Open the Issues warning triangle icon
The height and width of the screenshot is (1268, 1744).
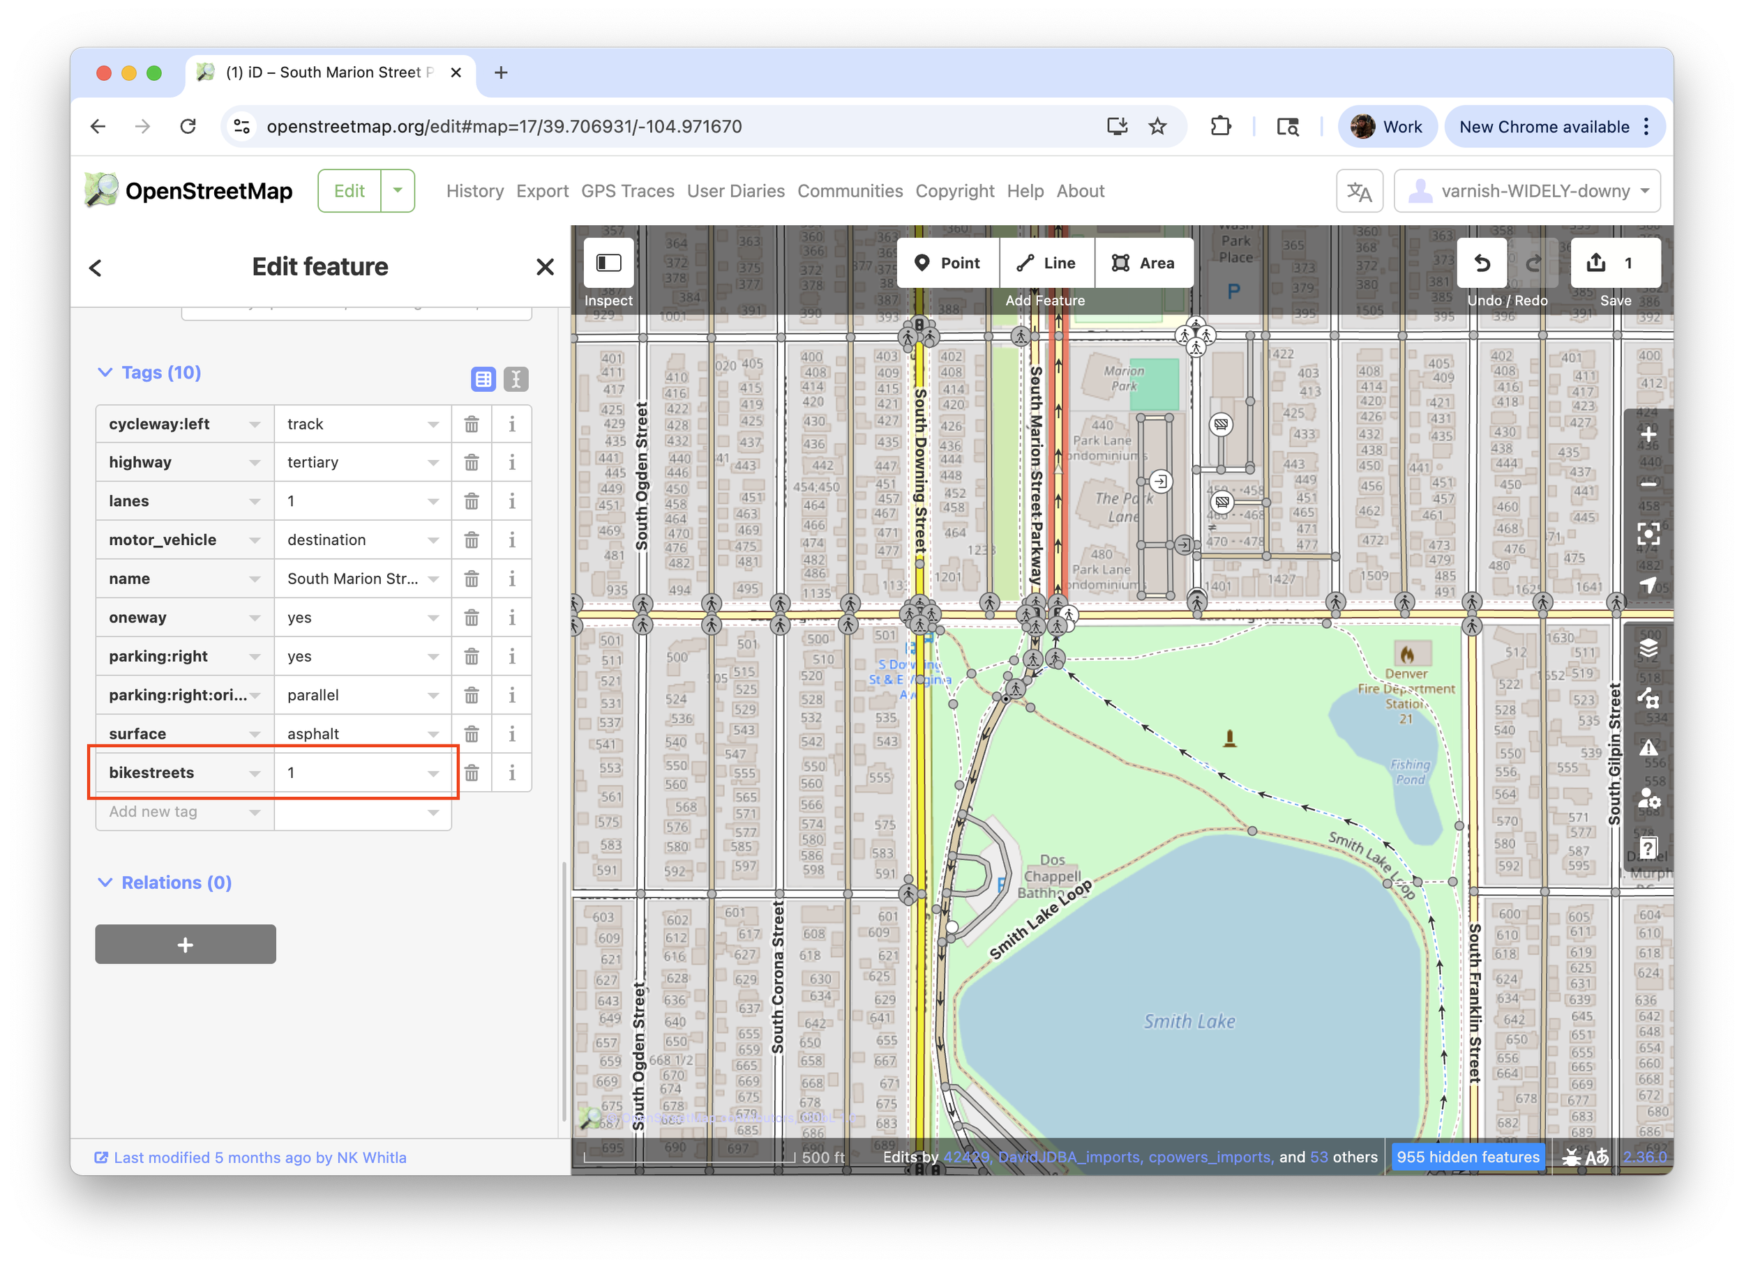pos(1647,748)
